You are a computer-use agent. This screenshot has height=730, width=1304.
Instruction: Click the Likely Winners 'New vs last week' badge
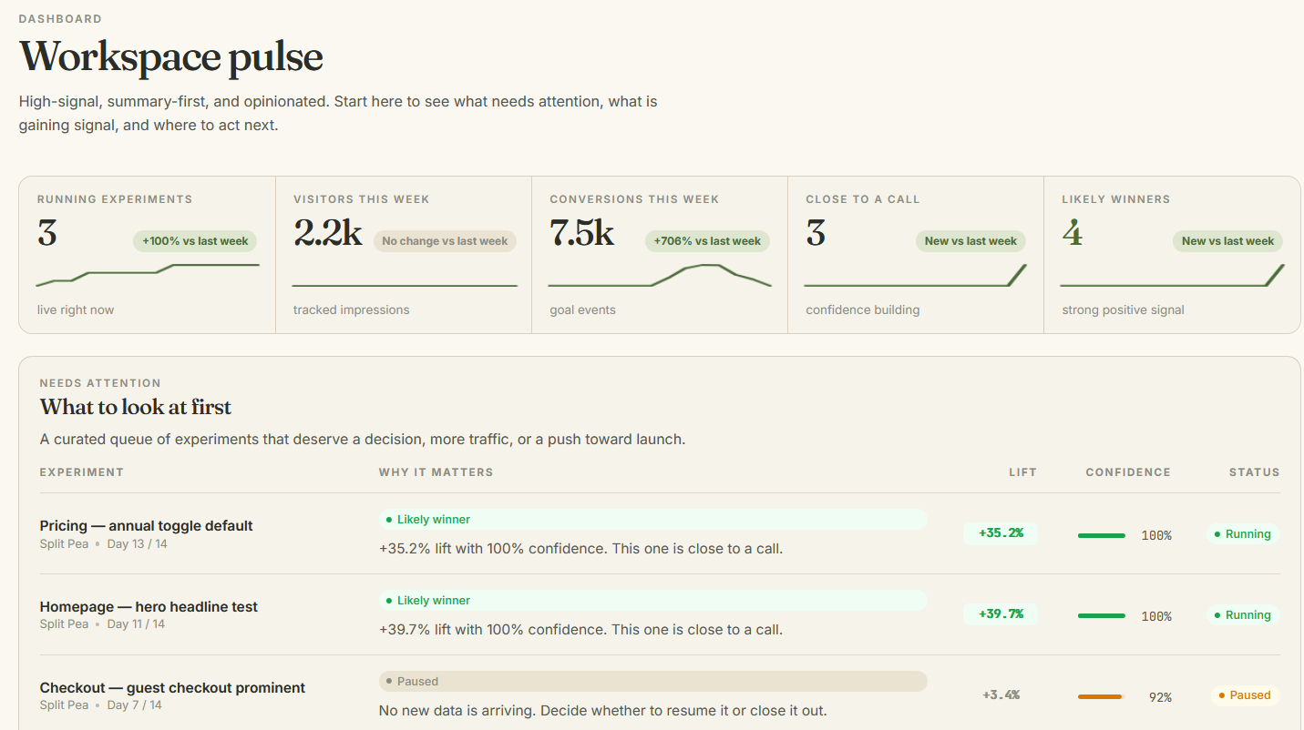point(1227,241)
